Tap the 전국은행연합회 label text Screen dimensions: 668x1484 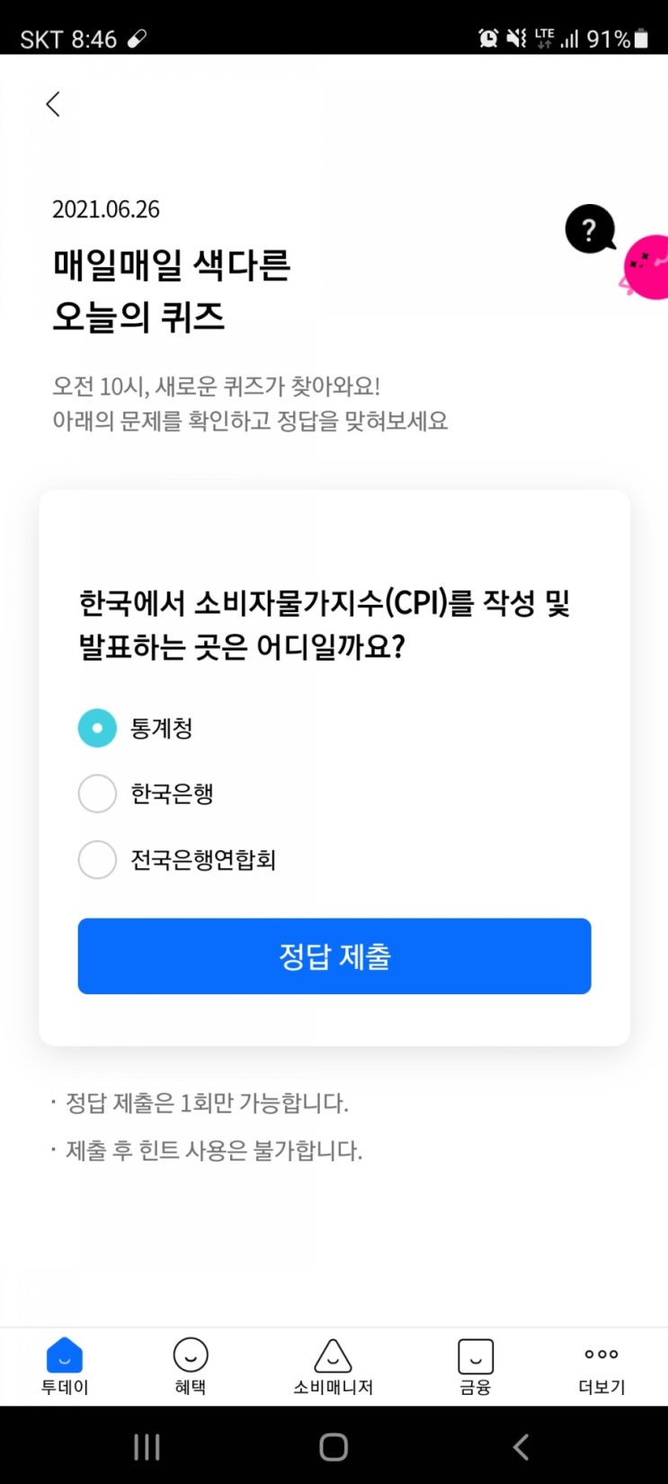pyautogui.click(x=203, y=859)
